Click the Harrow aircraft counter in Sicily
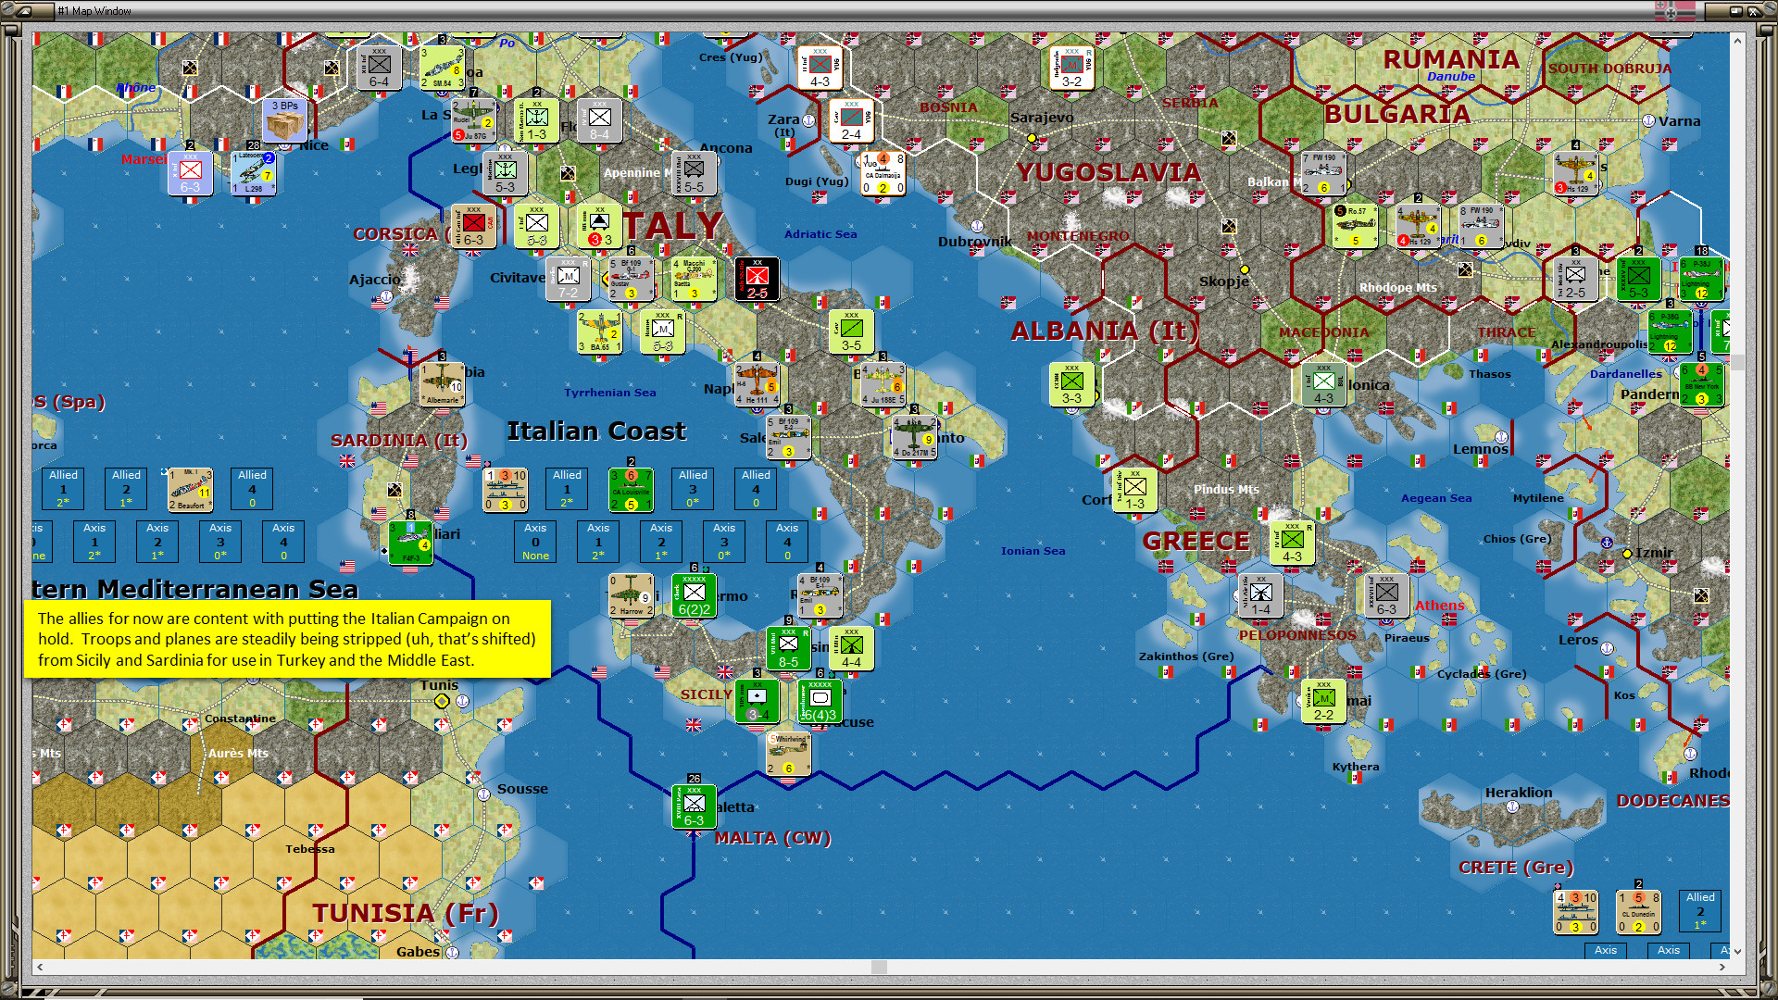Screen dimensions: 1778x1000 point(631,595)
